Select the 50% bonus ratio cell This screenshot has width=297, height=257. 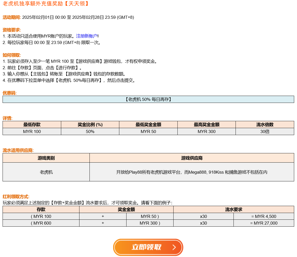(x=90, y=131)
